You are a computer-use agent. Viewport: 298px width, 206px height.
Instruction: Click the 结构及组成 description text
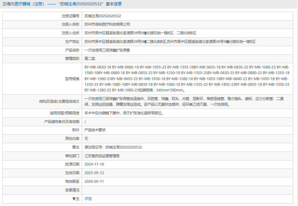coord(184,102)
